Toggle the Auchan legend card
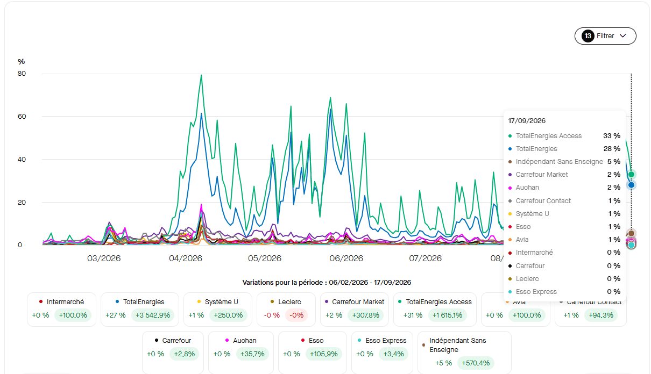This screenshot has height=374, width=651. (241, 353)
